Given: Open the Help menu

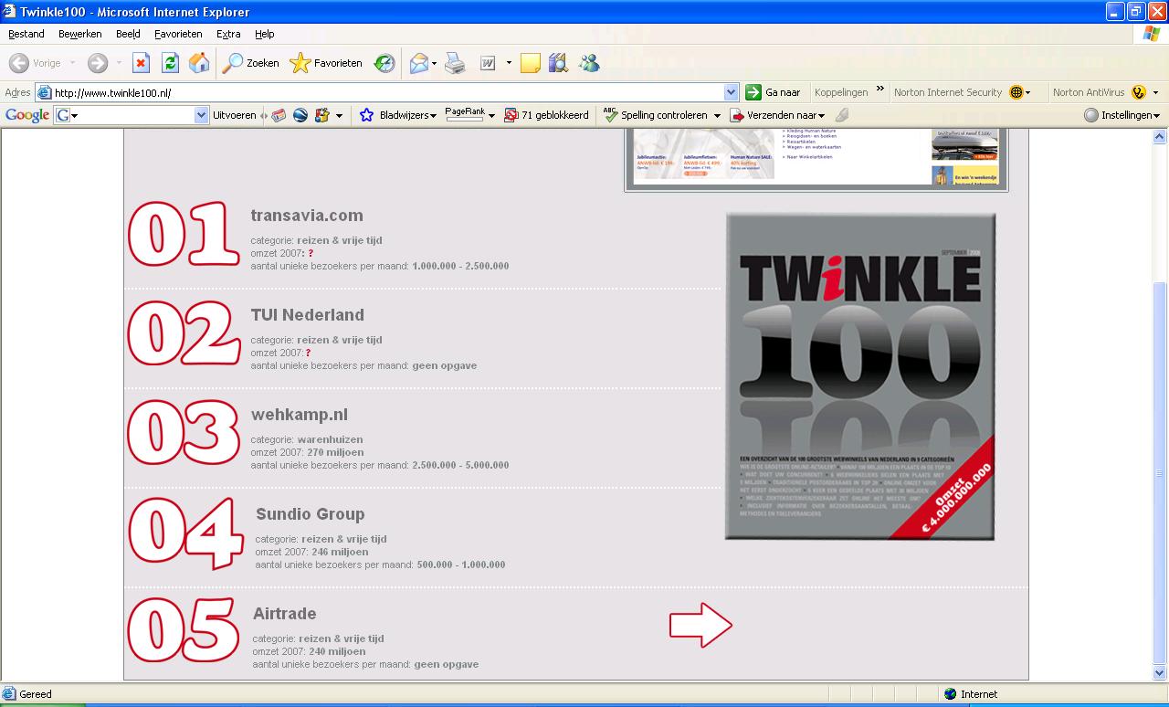Looking at the screenshot, I should point(264,34).
